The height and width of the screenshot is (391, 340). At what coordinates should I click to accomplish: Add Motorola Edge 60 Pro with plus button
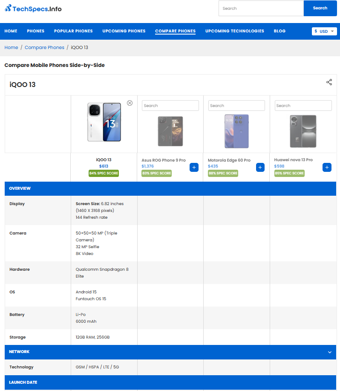[x=260, y=167]
